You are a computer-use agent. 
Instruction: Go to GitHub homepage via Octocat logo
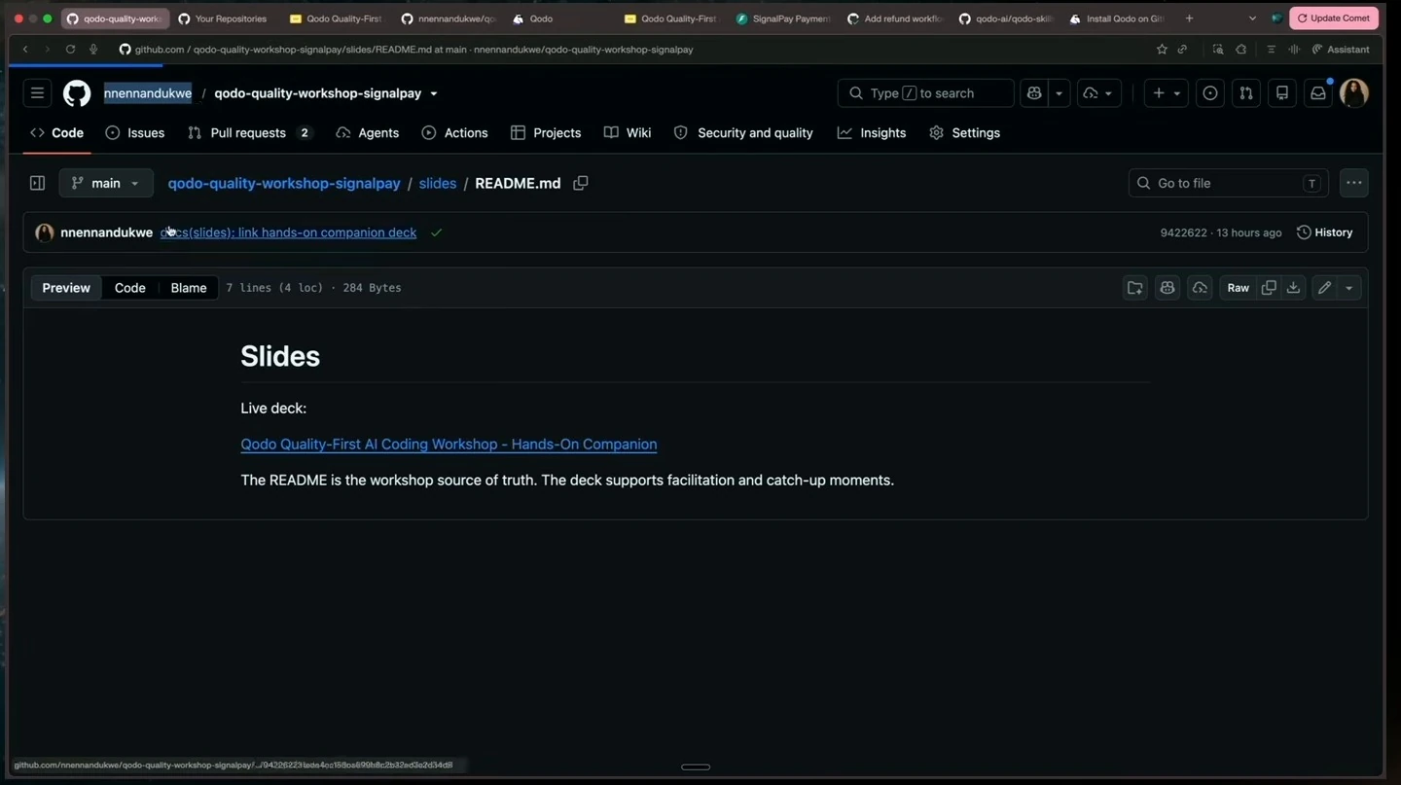(77, 93)
